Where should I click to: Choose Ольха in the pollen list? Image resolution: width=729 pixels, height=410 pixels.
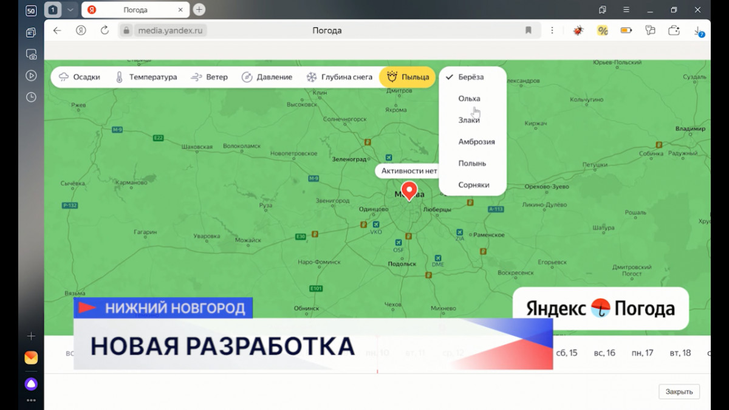pos(469,98)
